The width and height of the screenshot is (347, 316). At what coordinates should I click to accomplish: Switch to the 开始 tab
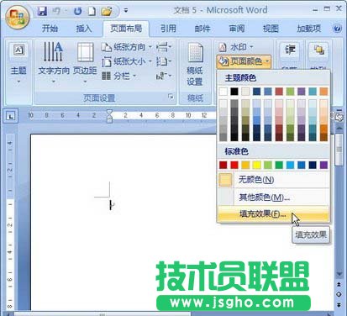[50, 29]
